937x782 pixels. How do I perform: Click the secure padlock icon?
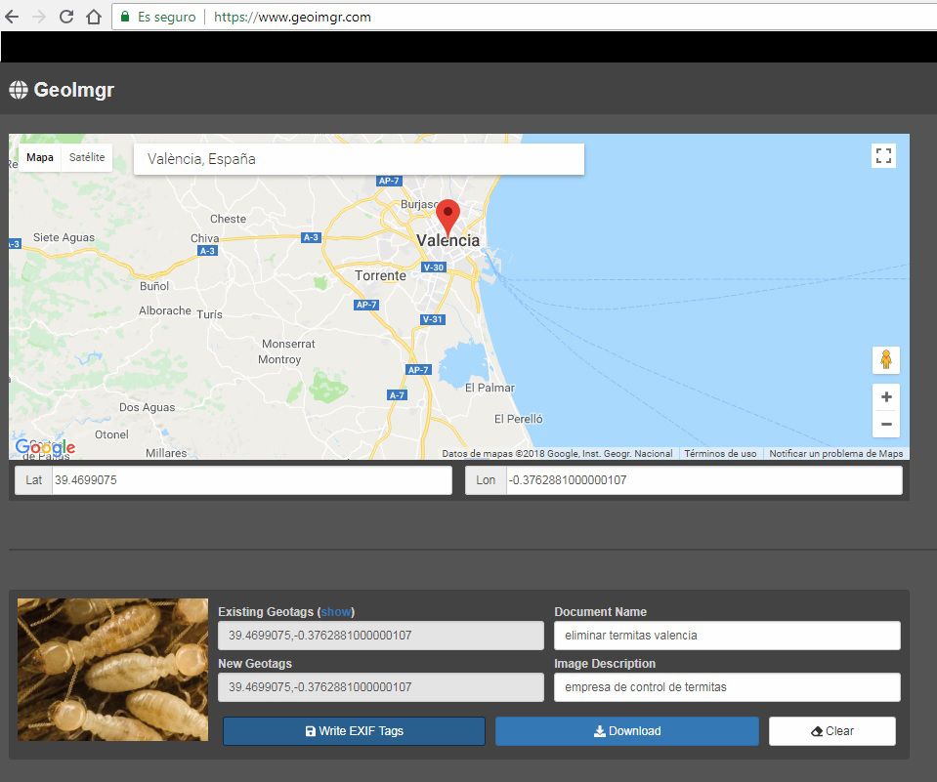pos(124,17)
